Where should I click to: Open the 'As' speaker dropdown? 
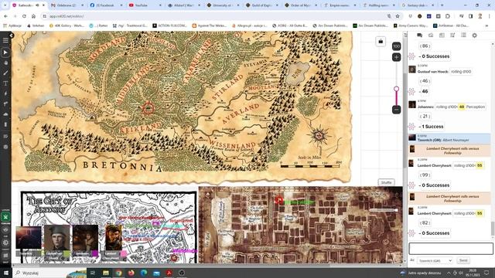[x=435, y=260]
